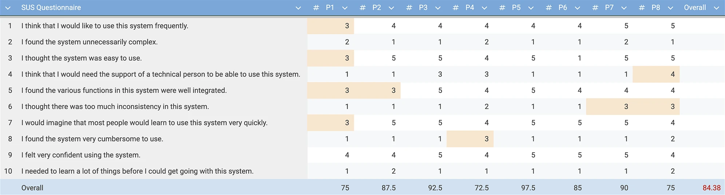The height and width of the screenshot is (195, 725).
Task: Select row 5 number cell
Action: point(10,90)
